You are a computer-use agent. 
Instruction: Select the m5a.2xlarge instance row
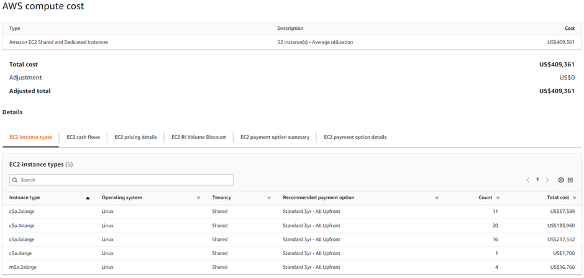(x=292, y=267)
